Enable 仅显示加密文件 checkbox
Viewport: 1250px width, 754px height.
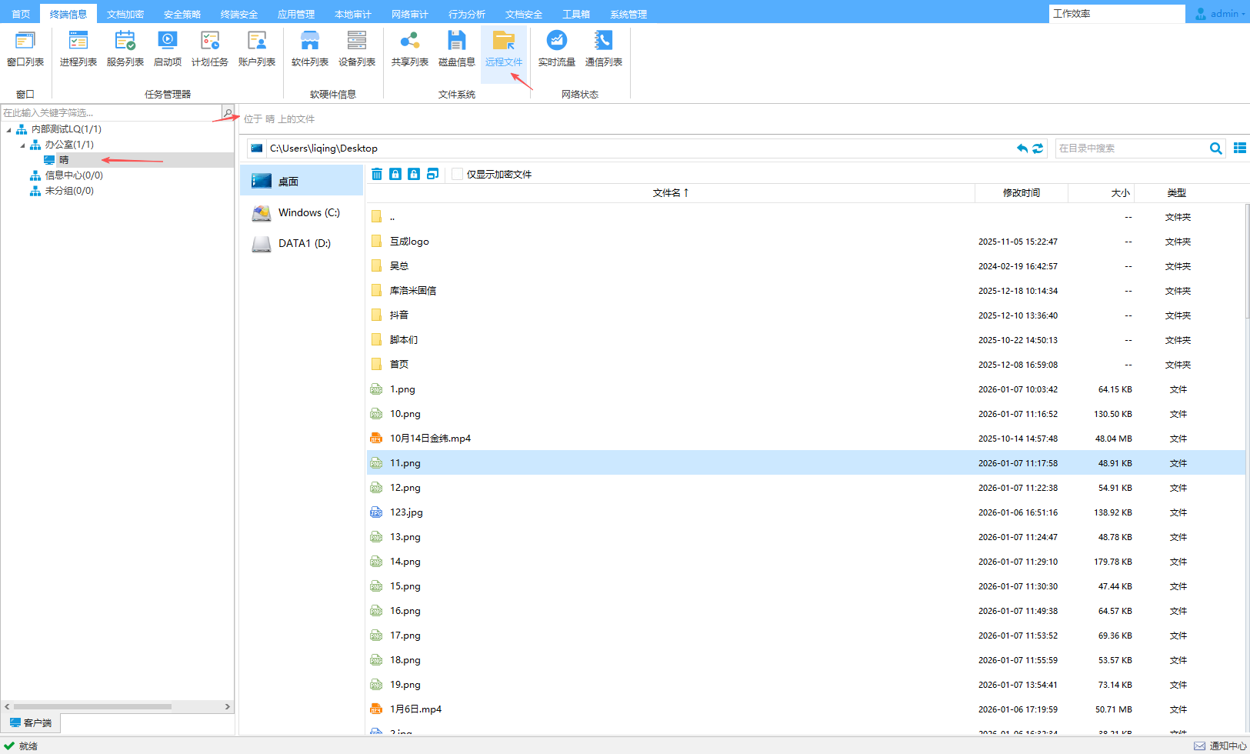point(458,174)
